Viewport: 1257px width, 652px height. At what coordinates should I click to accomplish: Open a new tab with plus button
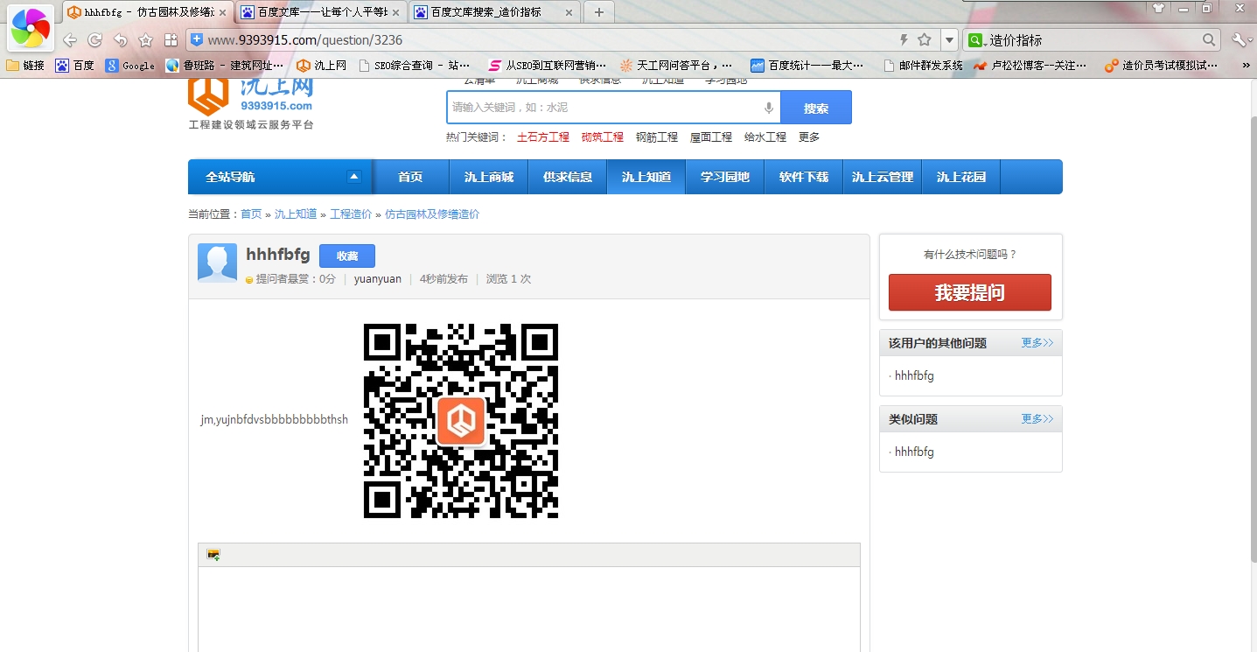[x=598, y=12]
